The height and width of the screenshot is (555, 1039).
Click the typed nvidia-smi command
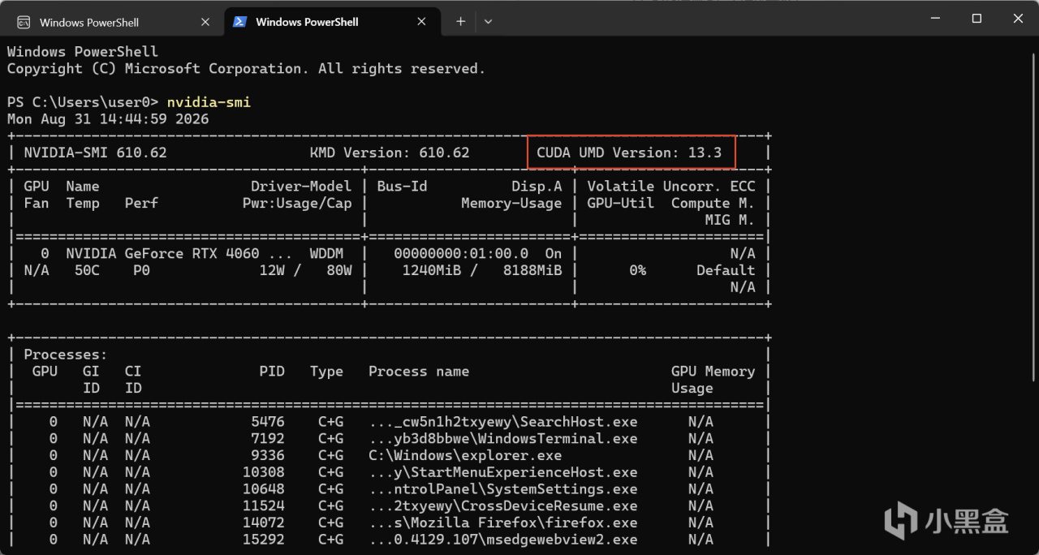(209, 102)
